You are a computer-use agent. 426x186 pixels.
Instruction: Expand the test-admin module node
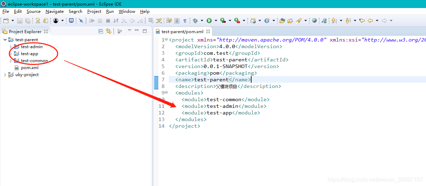(11, 47)
